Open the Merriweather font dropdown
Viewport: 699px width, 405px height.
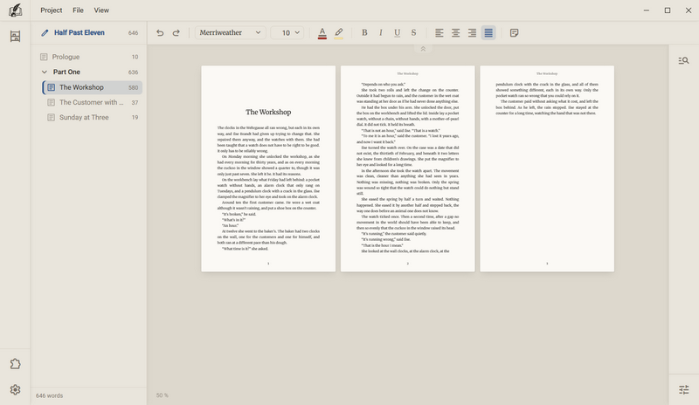(231, 32)
